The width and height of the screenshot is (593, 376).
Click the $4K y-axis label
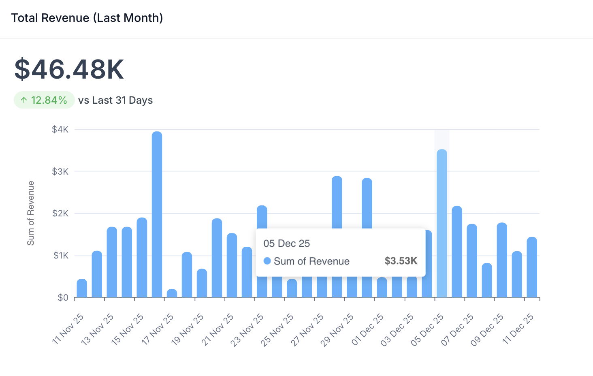coord(60,130)
